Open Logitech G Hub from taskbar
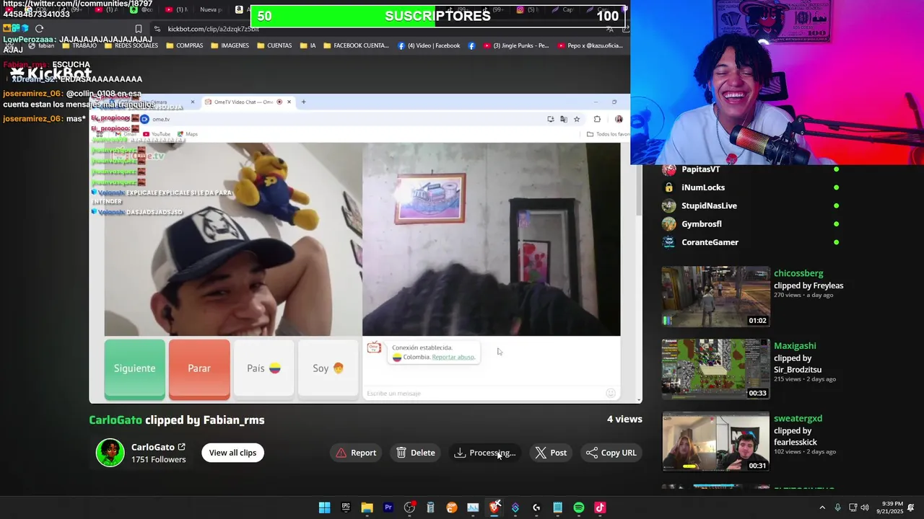Viewport: 924px width, 519px height. coord(536,507)
